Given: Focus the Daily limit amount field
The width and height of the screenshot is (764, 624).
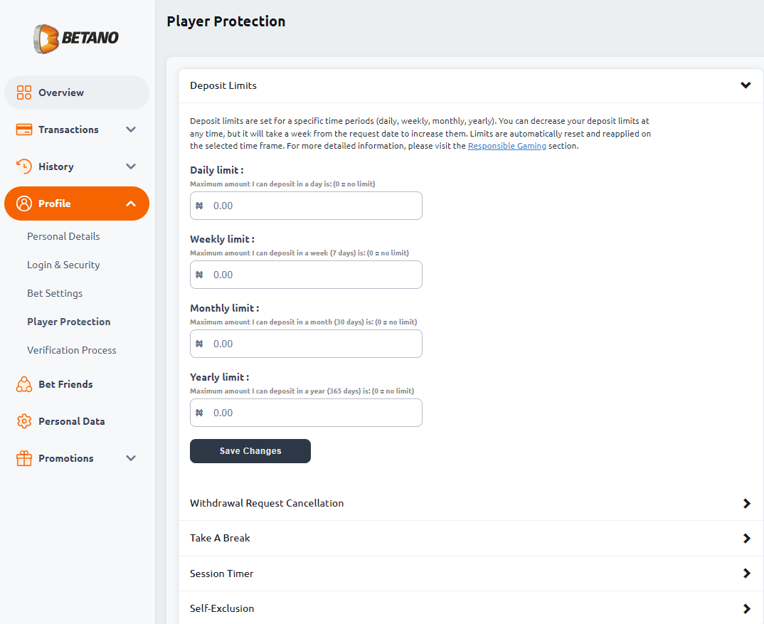Looking at the screenshot, I should pos(306,206).
